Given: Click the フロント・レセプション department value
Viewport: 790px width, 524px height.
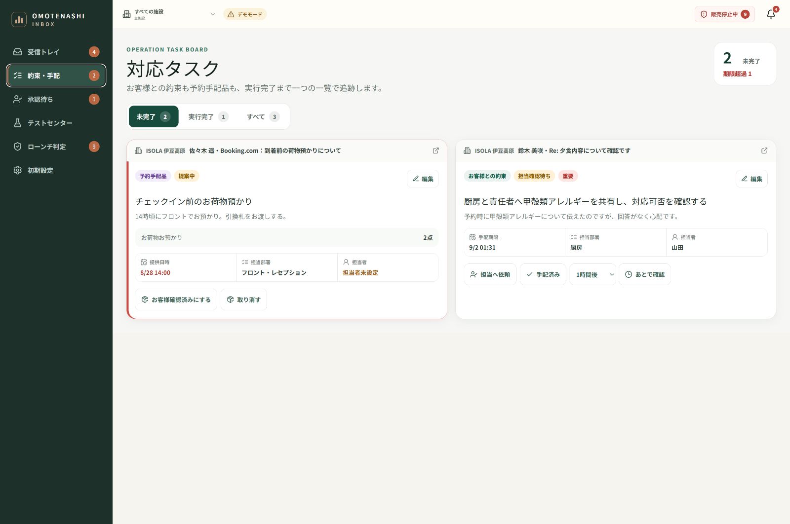Looking at the screenshot, I should [274, 273].
